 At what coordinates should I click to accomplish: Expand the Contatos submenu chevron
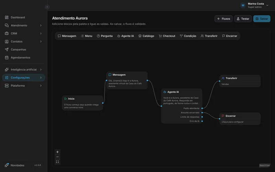pos(41,41)
